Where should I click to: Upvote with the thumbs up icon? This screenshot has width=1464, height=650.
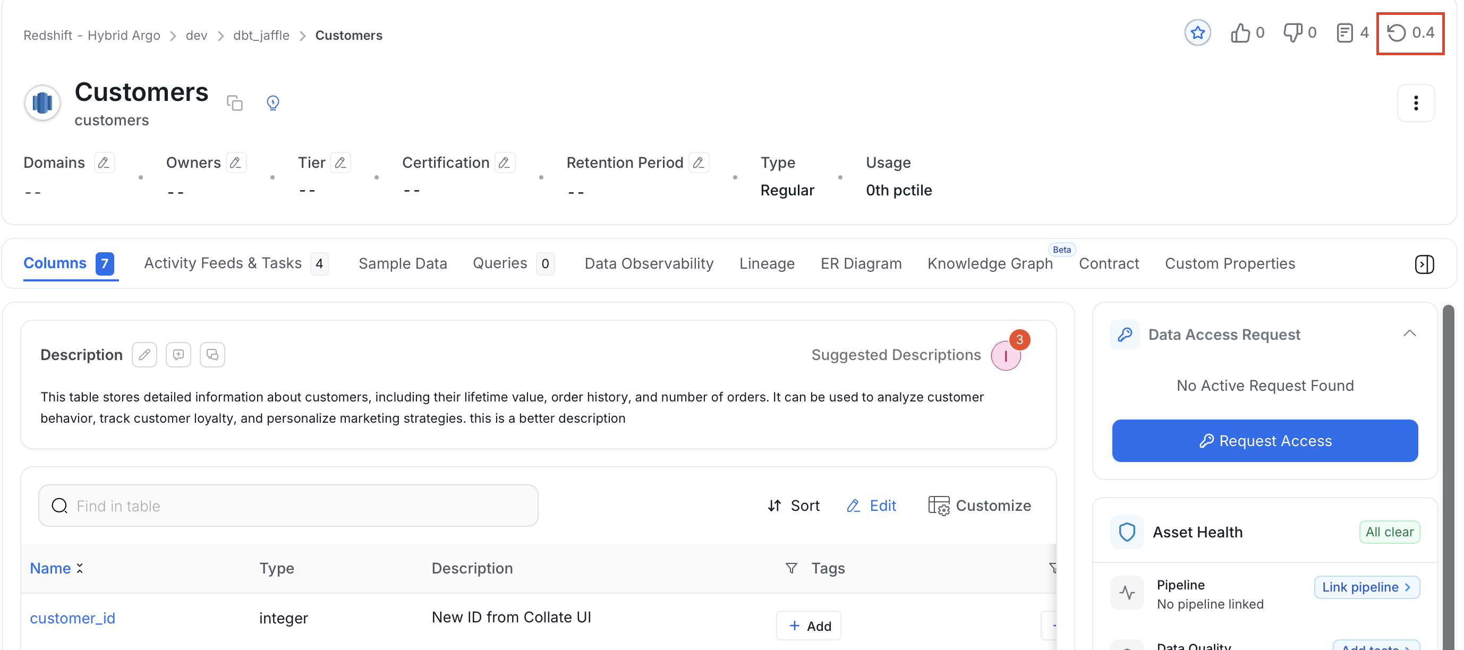[x=1240, y=33]
